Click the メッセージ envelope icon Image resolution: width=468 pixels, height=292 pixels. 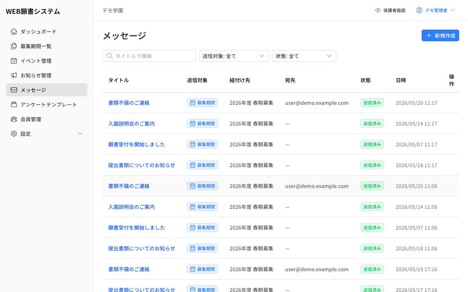pyautogui.click(x=14, y=90)
